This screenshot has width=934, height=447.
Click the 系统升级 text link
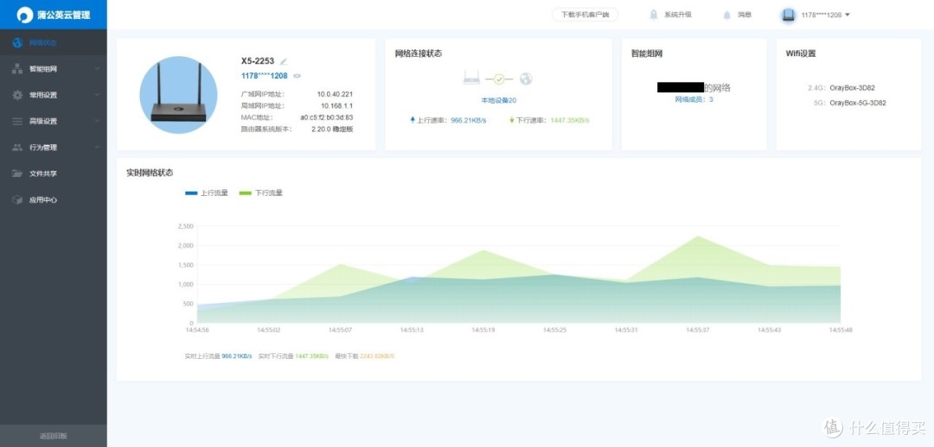coord(678,15)
